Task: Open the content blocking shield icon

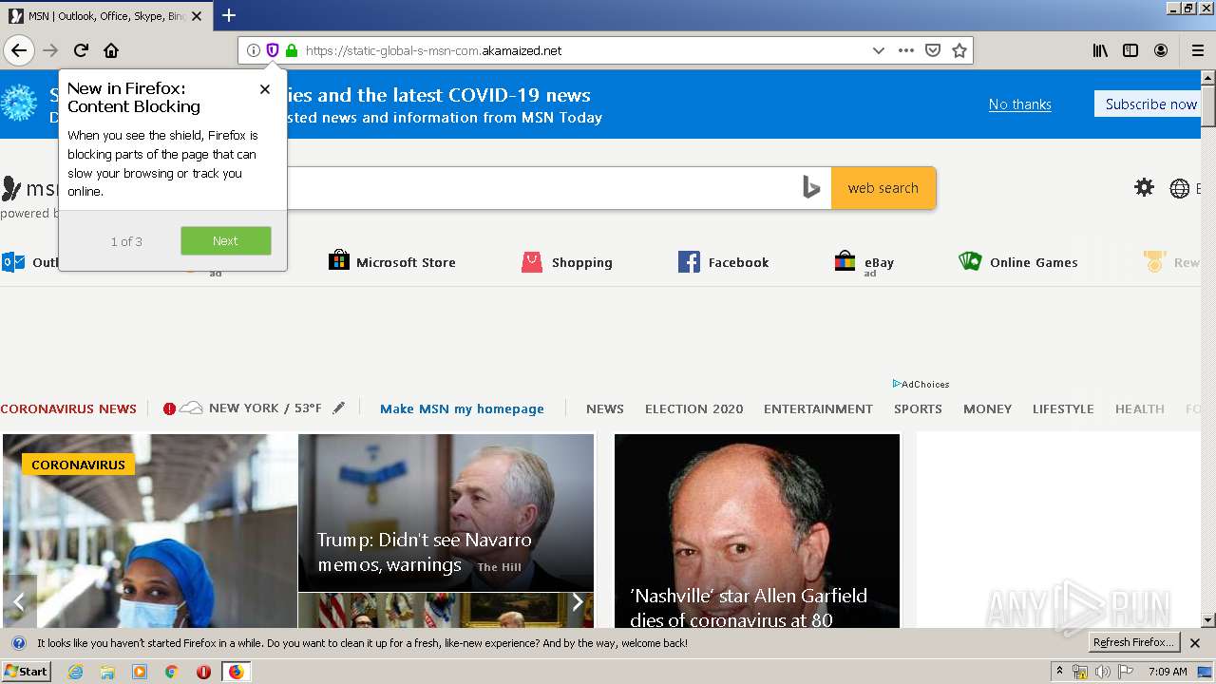Action: click(x=272, y=50)
